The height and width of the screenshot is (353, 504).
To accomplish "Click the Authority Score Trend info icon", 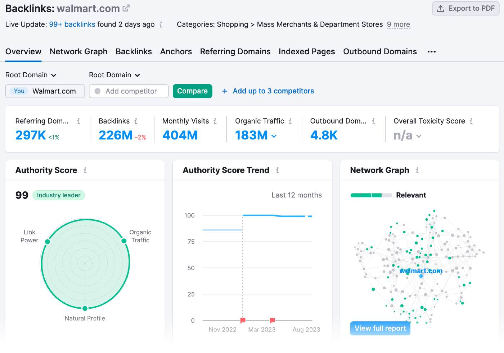I will pos(277,170).
